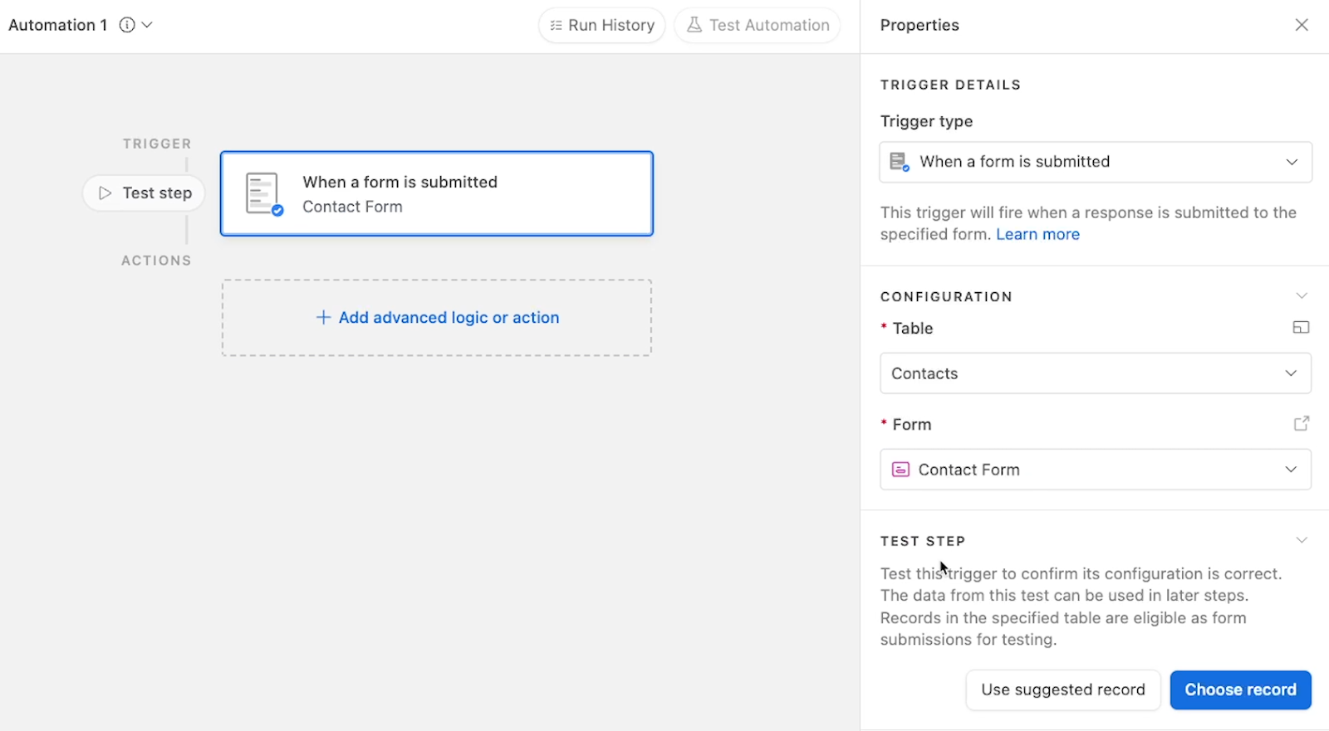Select the 'When a form is submitted' trigger card
The image size is (1329, 731).
[x=437, y=193]
